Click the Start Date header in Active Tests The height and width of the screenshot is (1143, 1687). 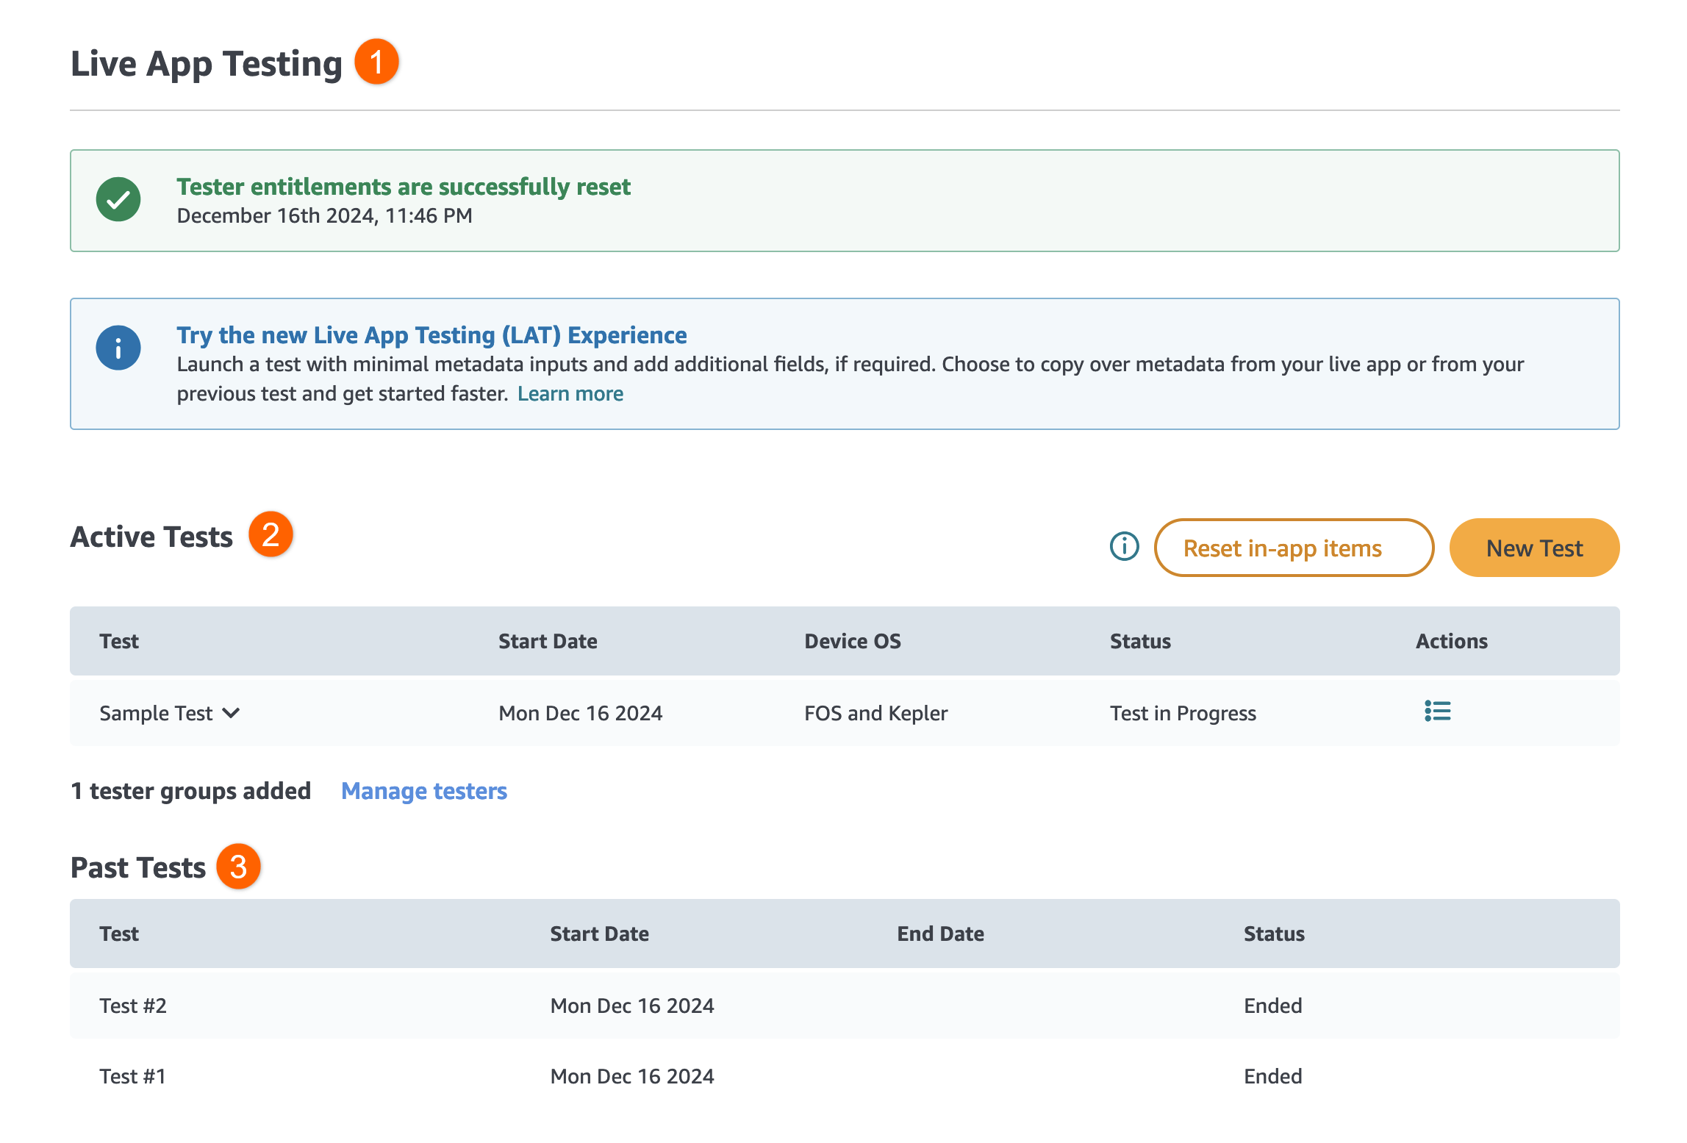coord(548,641)
